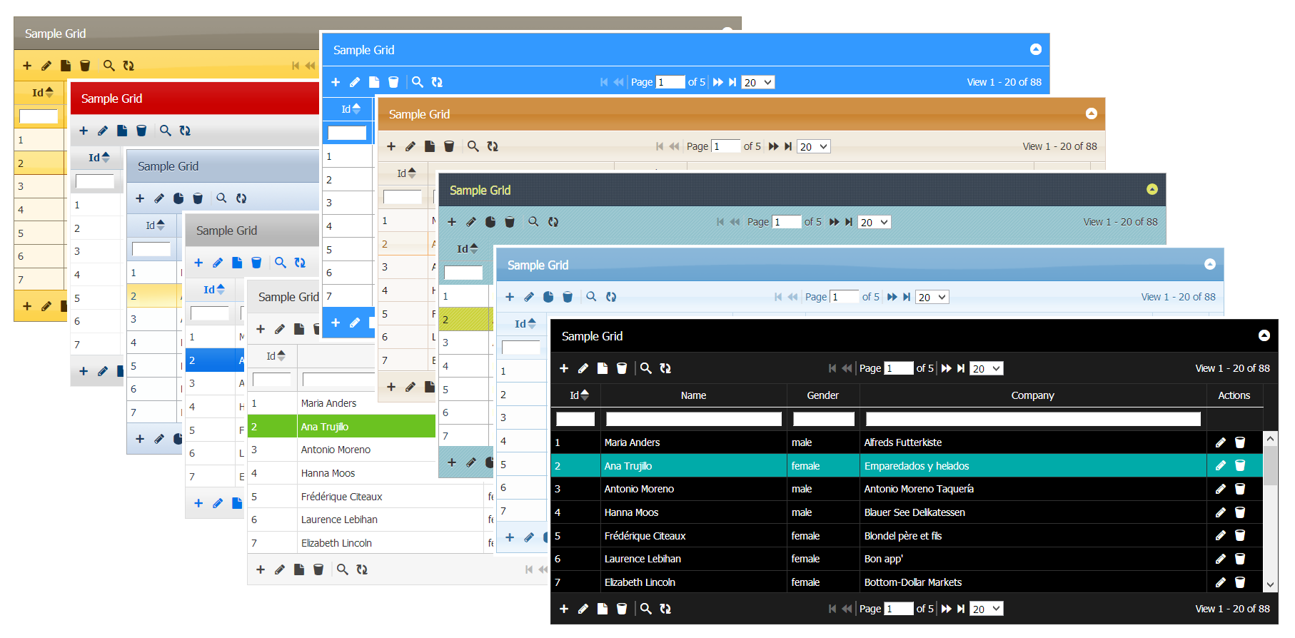Click search magnifier in bright blue grid toolbar
Image resolution: width=1295 pixels, height=638 pixels.
coord(418,82)
